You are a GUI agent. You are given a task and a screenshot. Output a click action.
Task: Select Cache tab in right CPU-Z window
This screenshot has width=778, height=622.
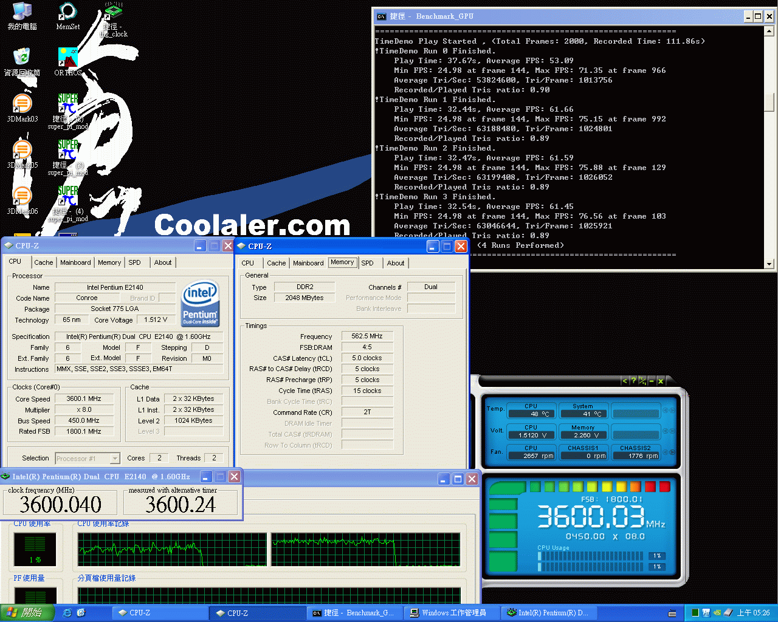point(276,263)
